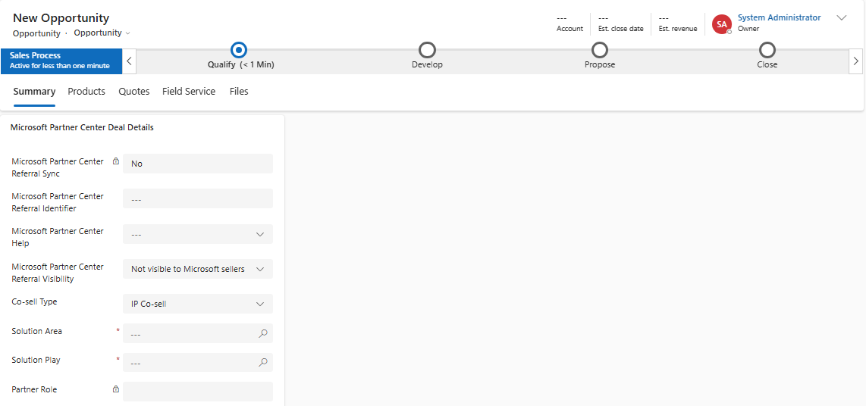Click the lock icon beside Partner Role
Viewport: 866px width, 406px height.
coord(116,389)
